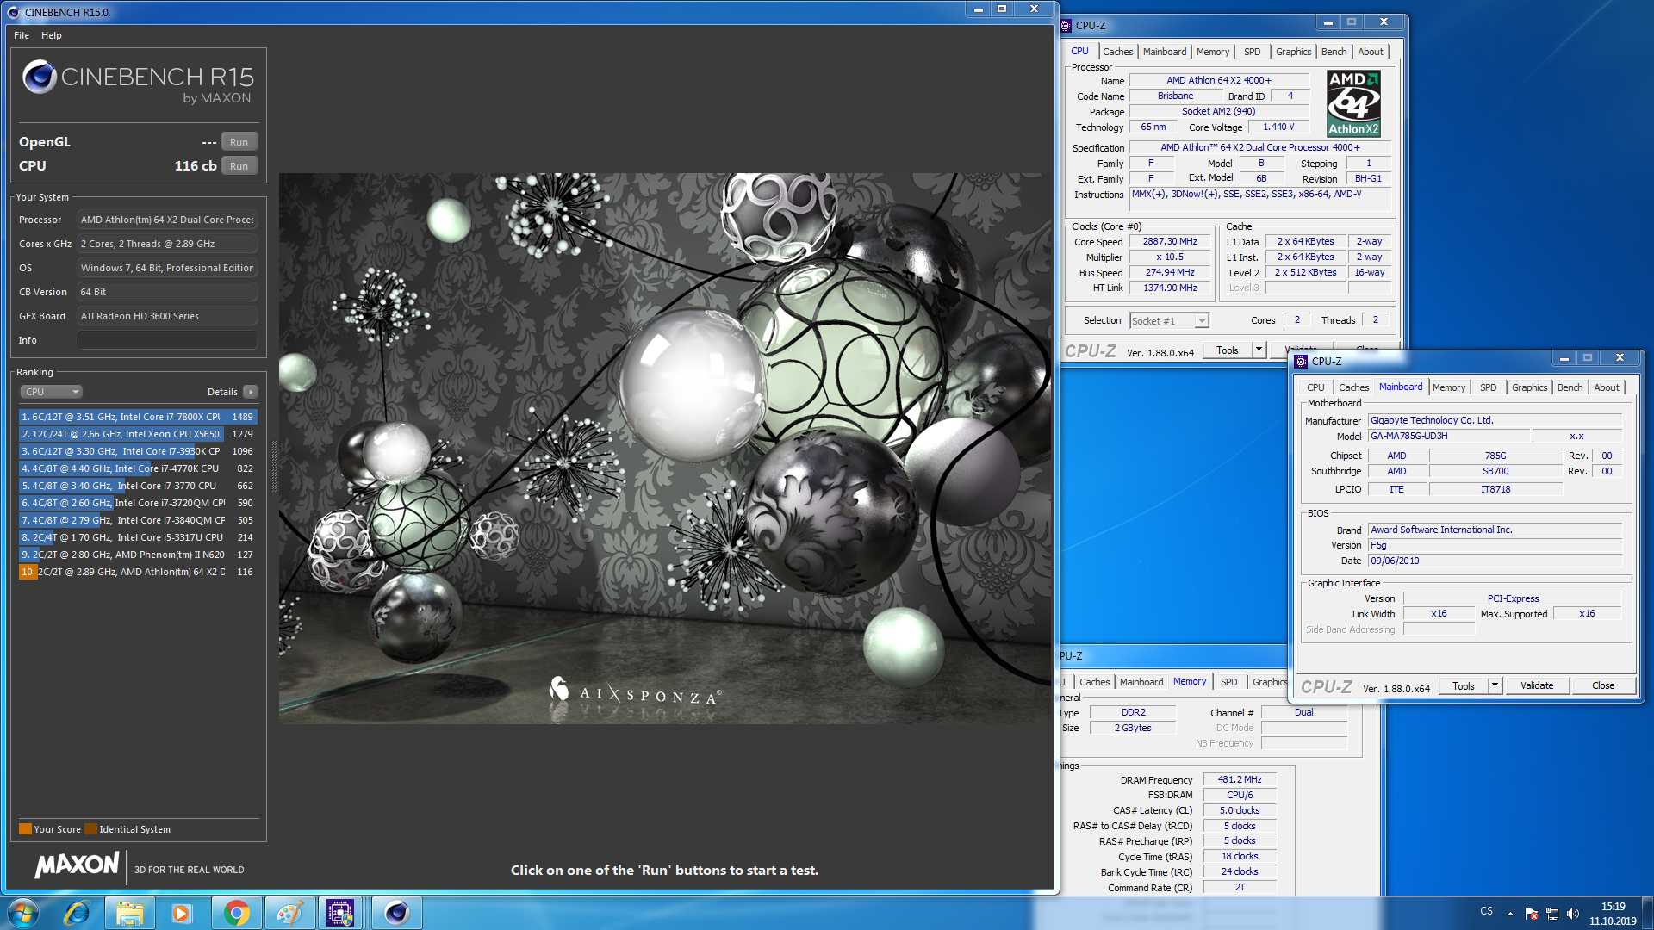Show hidden tray icons arrow
The height and width of the screenshot is (930, 1654).
click(x=1510, y=913)
